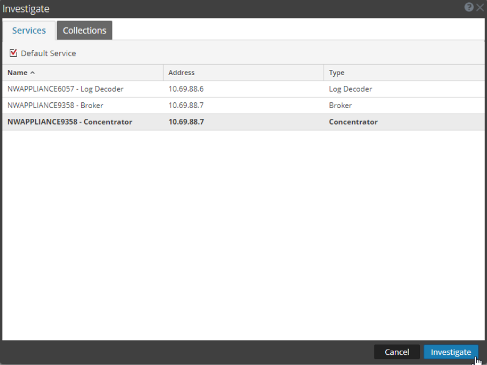This screenshot has height=365, width=487.
Task: Click the Concentrator type label in bold row
Action: 353,121
